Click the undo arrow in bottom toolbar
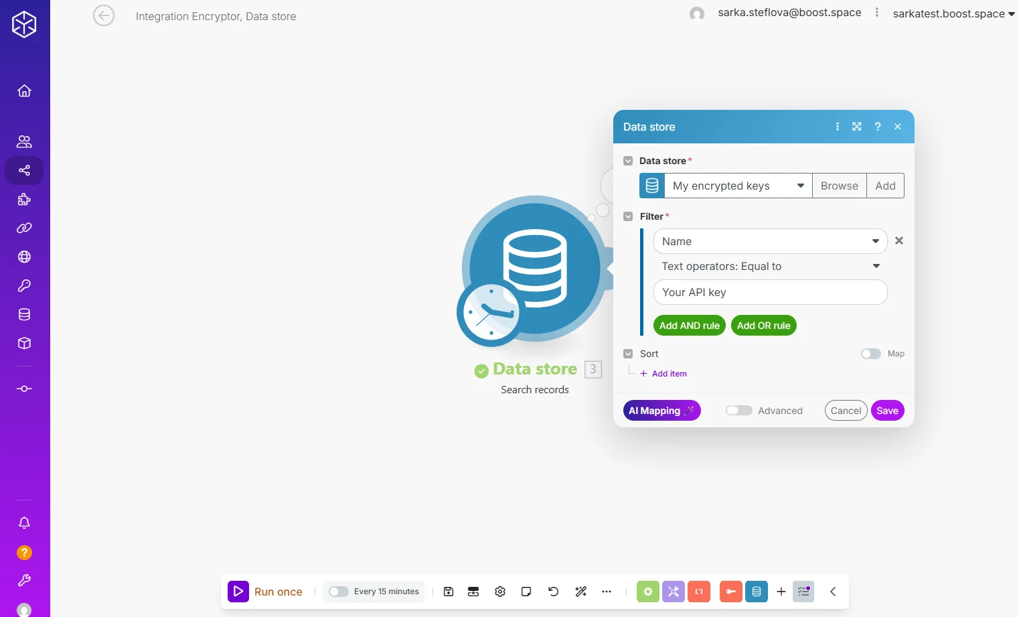The width and height of the screenshot is (1019, 617). click(x=553, y=592)
